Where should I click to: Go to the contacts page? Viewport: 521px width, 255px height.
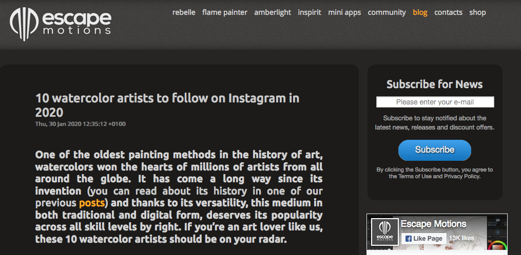pyautogui.click(x=448, y=12)
